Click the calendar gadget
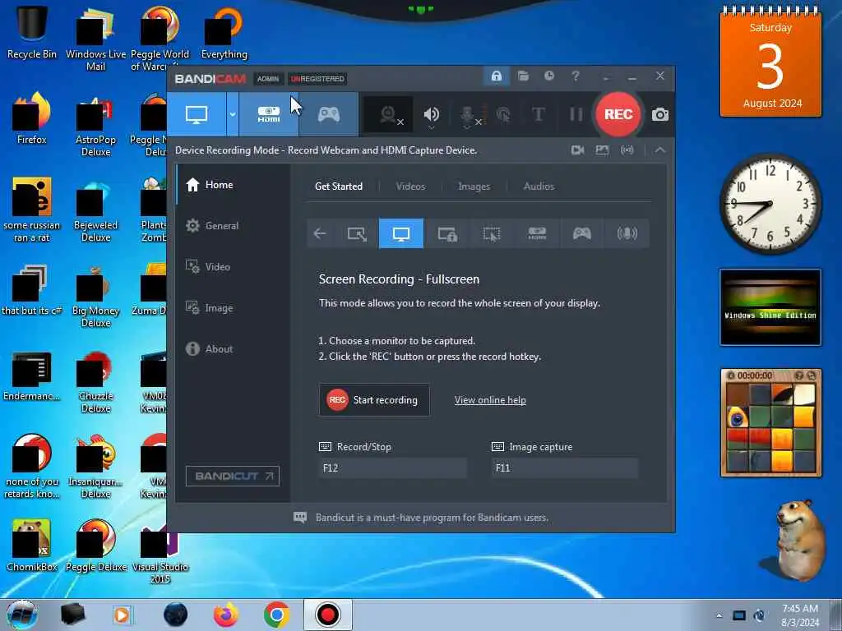 coord(770,62)
